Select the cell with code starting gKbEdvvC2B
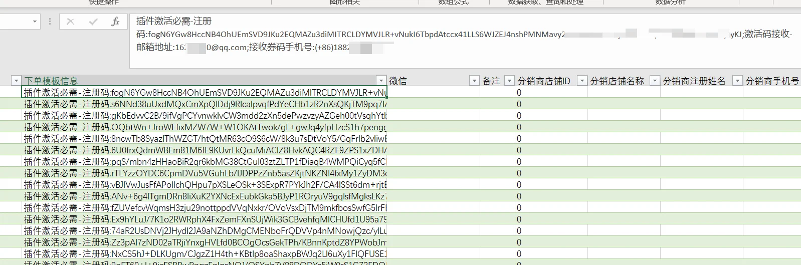The image size is (801, 265). pyautogui.click(x=205, y=115)
